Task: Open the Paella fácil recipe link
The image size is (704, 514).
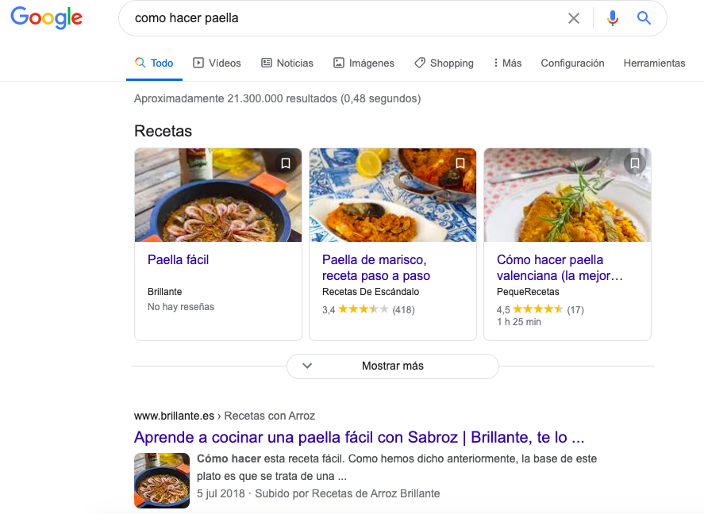Action: pyautogui.click(x=178, y=259)
